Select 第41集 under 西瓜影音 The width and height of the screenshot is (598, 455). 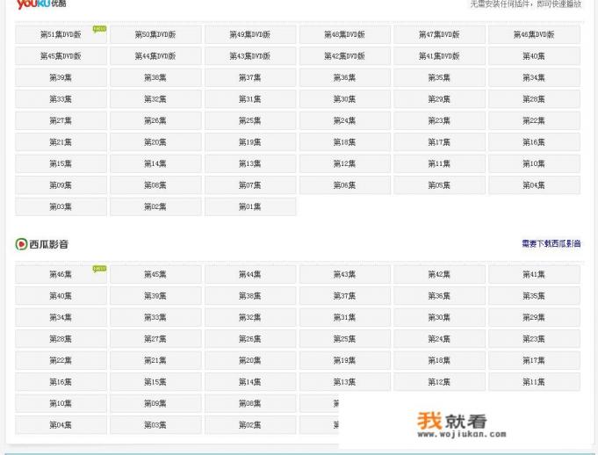[x=534, y=275]
